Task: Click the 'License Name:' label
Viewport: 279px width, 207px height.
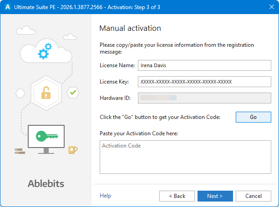Action: pyautogui.click(x=117, y=65)
